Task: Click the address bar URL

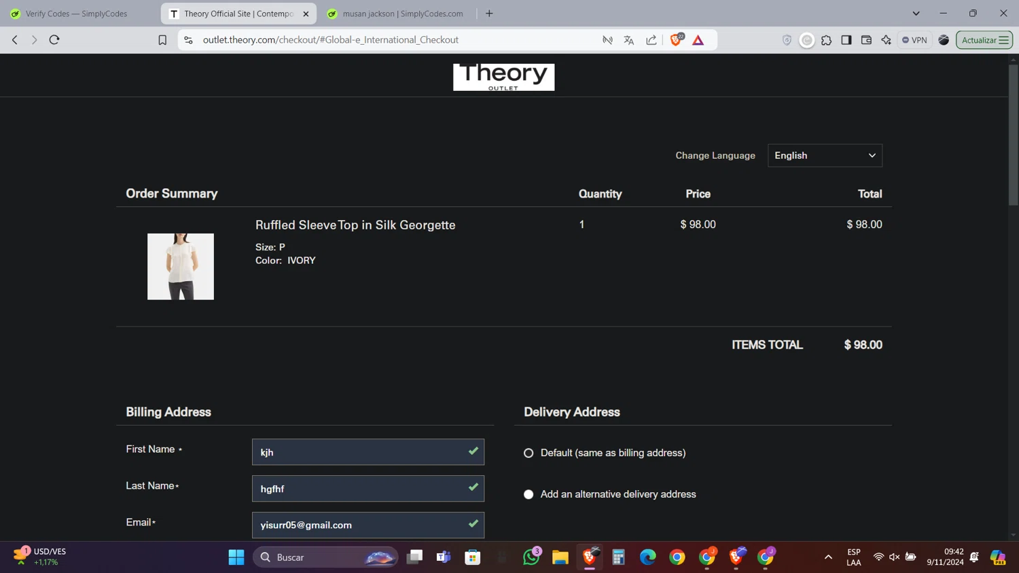Action: pos(331,40)
